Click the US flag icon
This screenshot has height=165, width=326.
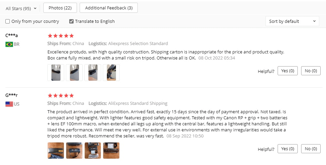[x=9, y=104]
